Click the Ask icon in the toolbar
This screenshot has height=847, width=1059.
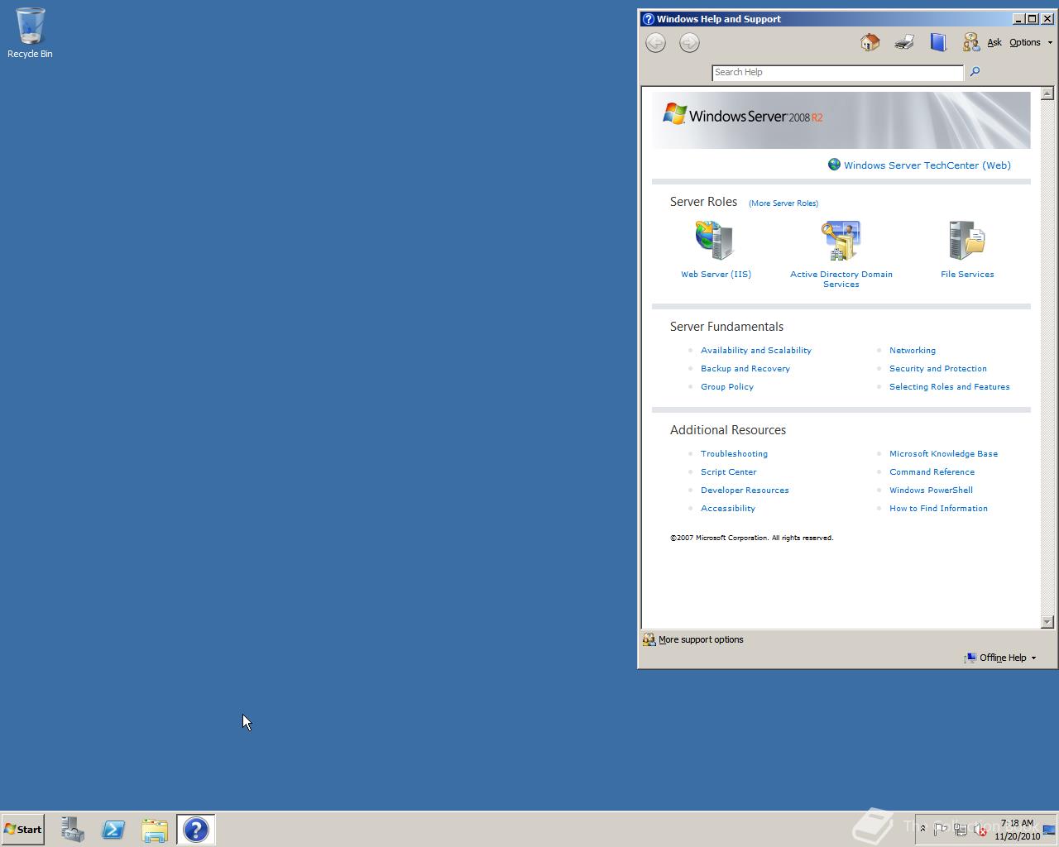click(970, 41)
